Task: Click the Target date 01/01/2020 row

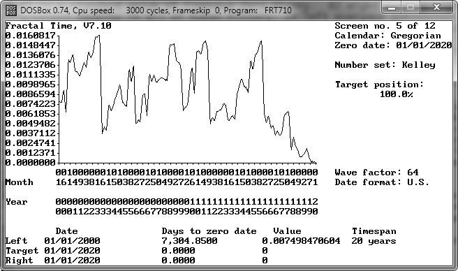Action: point(137,251)
